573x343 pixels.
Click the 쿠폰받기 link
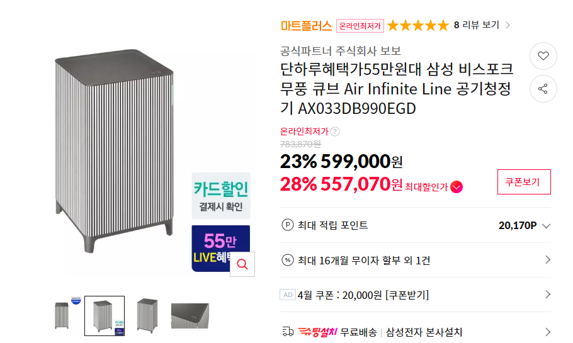(x=407, y=295)
